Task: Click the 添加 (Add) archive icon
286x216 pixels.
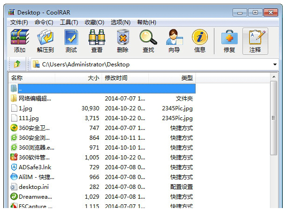Action: pyautogui.click(x=20, y=41)
